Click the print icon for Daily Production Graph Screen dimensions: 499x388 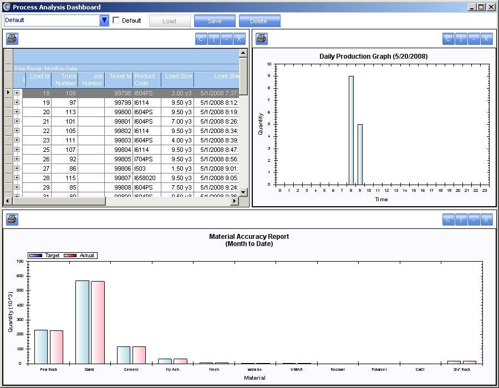[x=262, y=39]
